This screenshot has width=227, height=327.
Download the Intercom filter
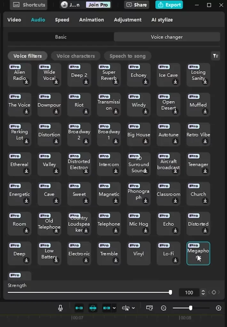[116, 171]
